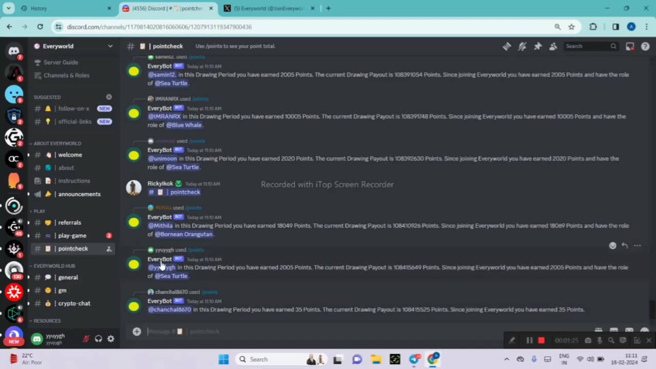Bookmark this page with star icon
656x369 pixels.
point(571,27)
